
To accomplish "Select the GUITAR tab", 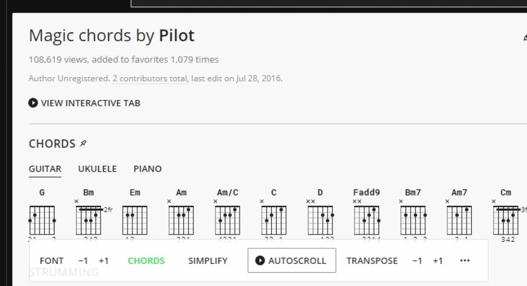I will (x=45, y=169).
